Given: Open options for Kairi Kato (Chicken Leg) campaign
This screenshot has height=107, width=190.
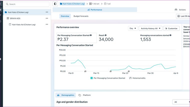Looking at the screenshot, I should (x=47, y=12).
